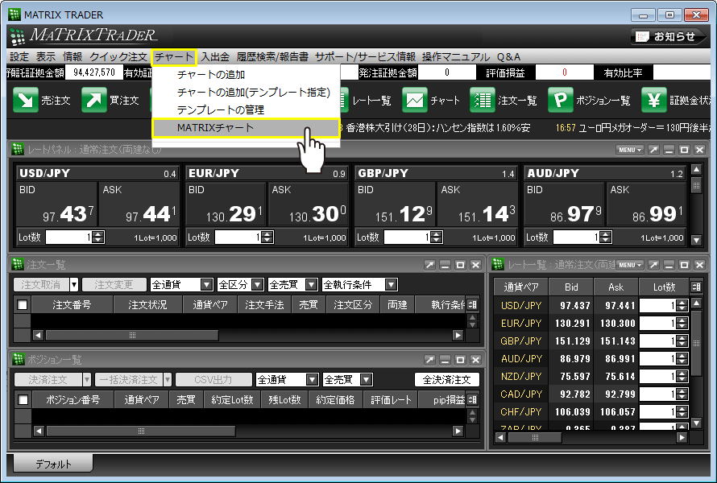Open the 全売買 dropdown in ポジション一覧

click(x=347, y=380)
